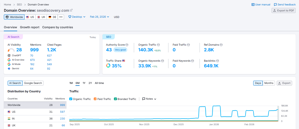The width and height of the screenshot is (299, 129).
Task: Open the more countries ellipsis button
Action: (x=61, y=17)
